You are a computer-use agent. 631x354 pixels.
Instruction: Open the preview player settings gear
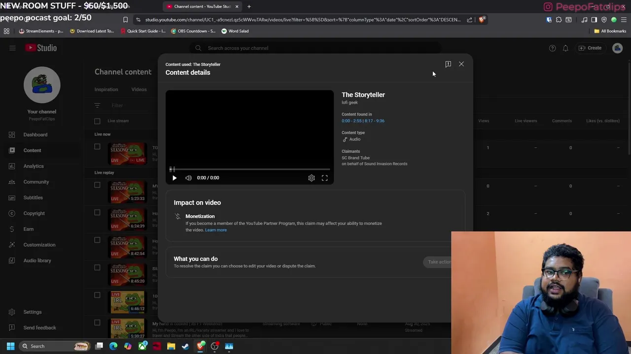click(x=312, y=178)
